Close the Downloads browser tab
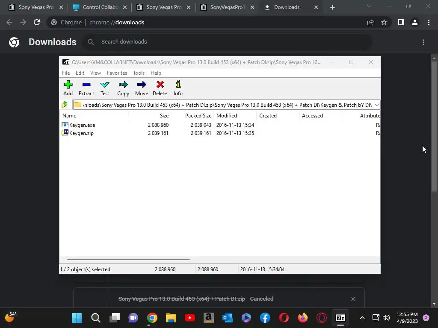Image resolution: width=438 pixels, height=328 pixels. [x=316, y=7]
